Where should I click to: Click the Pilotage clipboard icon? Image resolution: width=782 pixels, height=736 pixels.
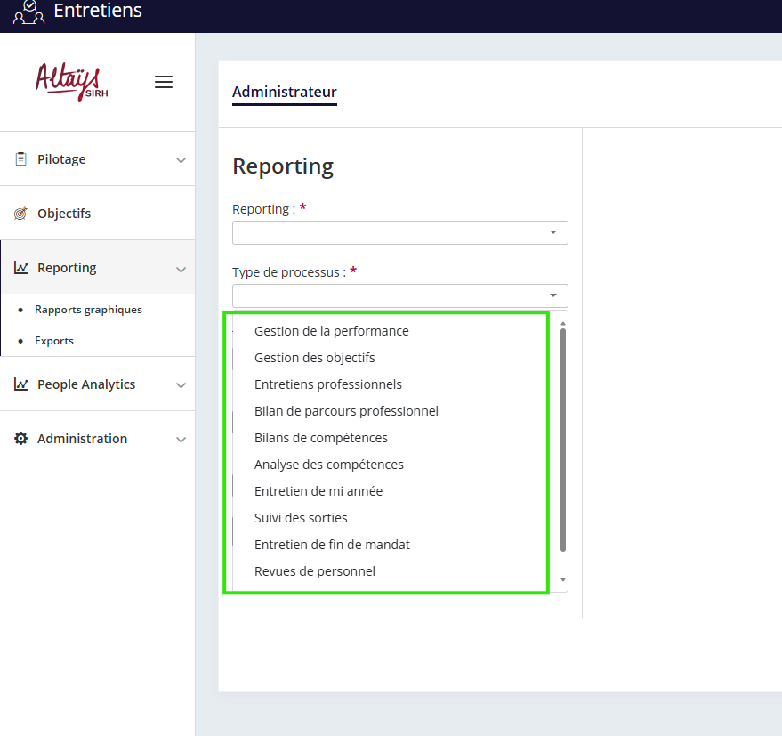coord(20,159)
